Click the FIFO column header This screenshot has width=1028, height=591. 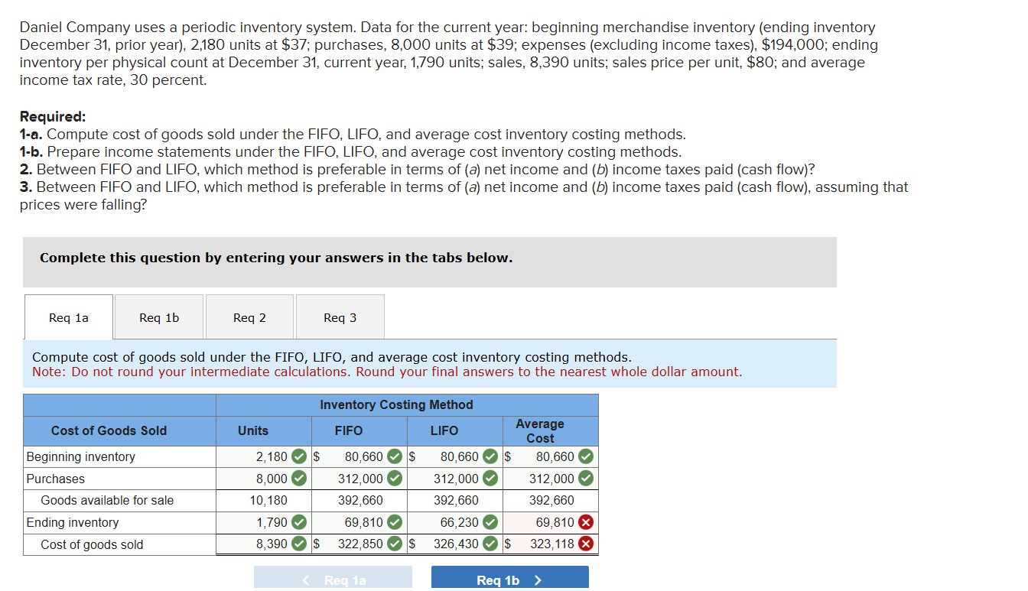point(349,431)
